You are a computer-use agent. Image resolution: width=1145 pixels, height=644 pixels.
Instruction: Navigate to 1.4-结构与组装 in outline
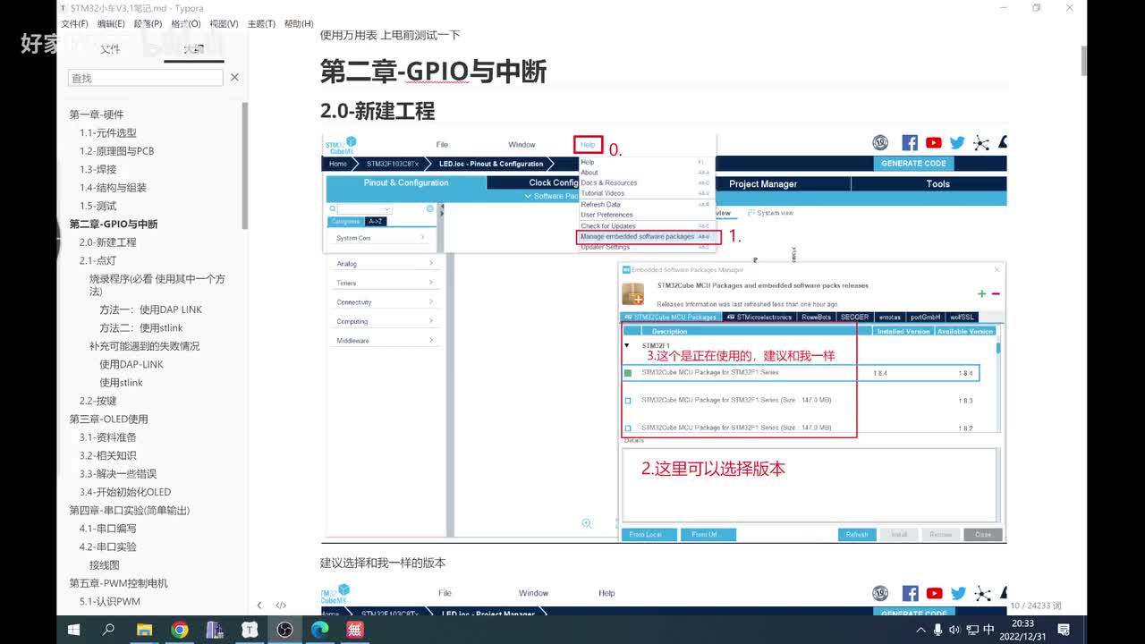click(113, 188)
